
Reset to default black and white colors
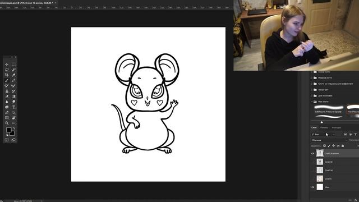(7, 135)
